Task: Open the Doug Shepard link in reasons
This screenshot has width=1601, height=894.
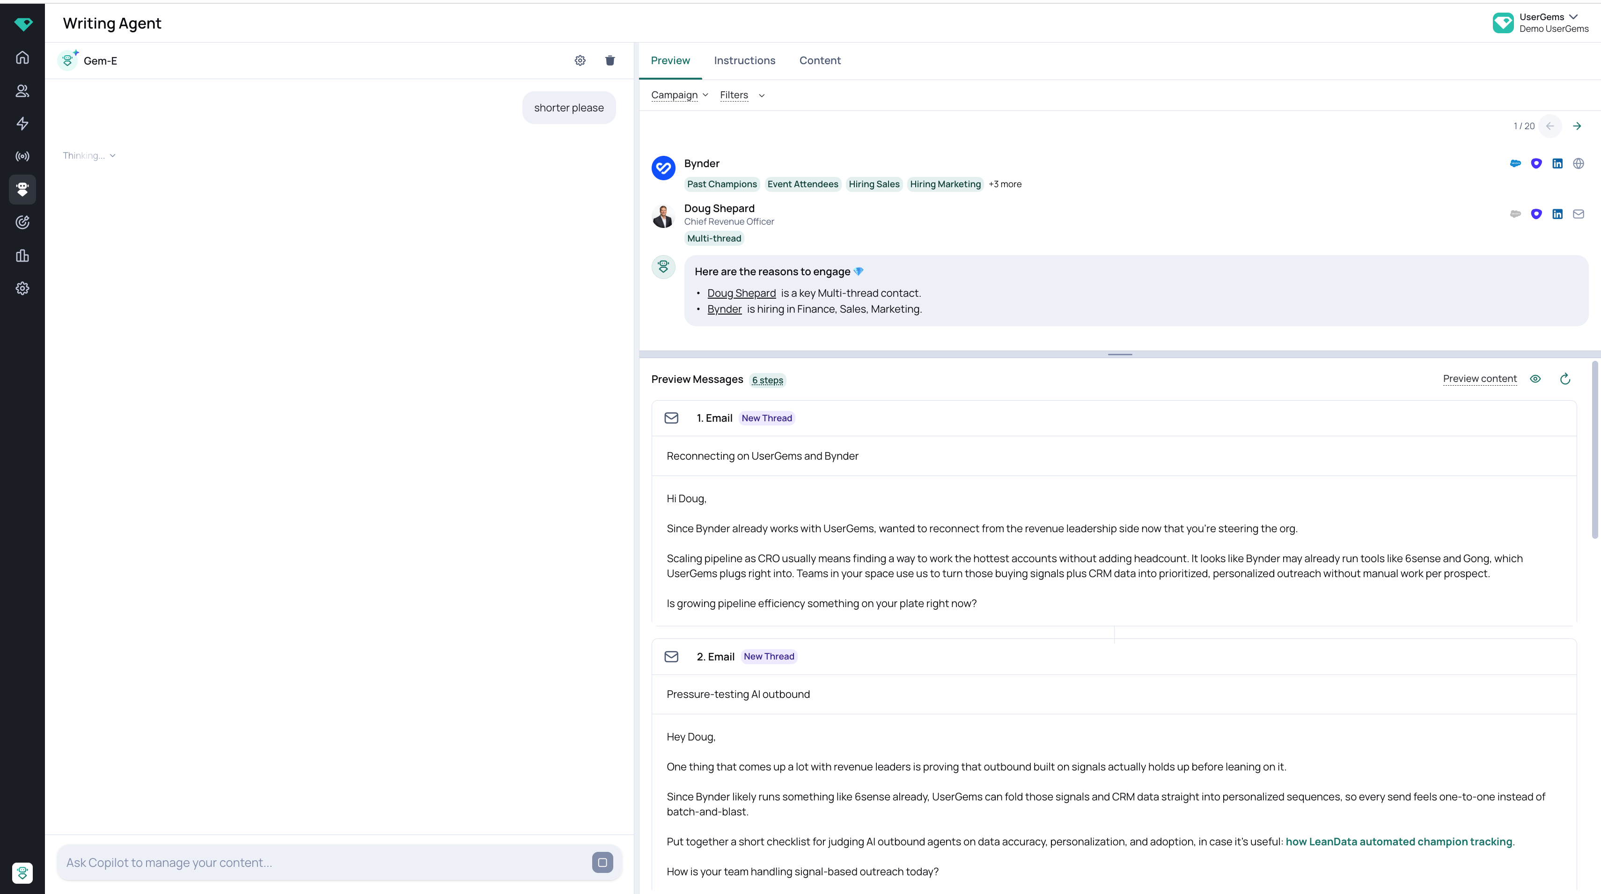Action: point(742,293)
